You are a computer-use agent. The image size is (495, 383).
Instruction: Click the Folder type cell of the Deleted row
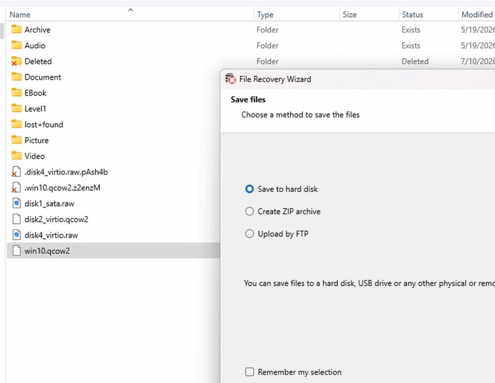click(267, 61)
